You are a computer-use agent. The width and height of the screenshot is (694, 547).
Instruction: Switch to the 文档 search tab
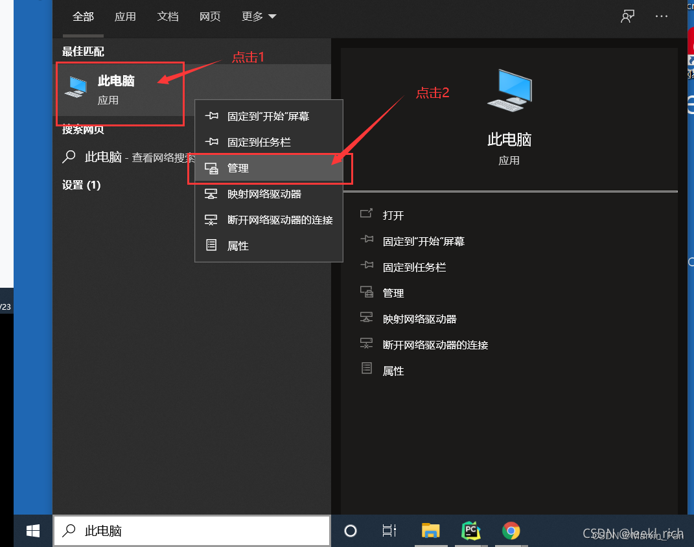coord(168,16)
